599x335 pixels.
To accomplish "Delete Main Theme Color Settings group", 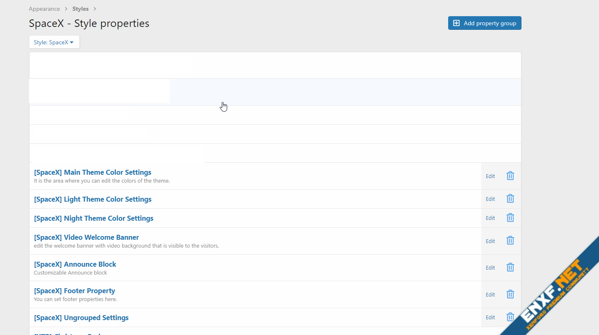I will click(510, 176).
